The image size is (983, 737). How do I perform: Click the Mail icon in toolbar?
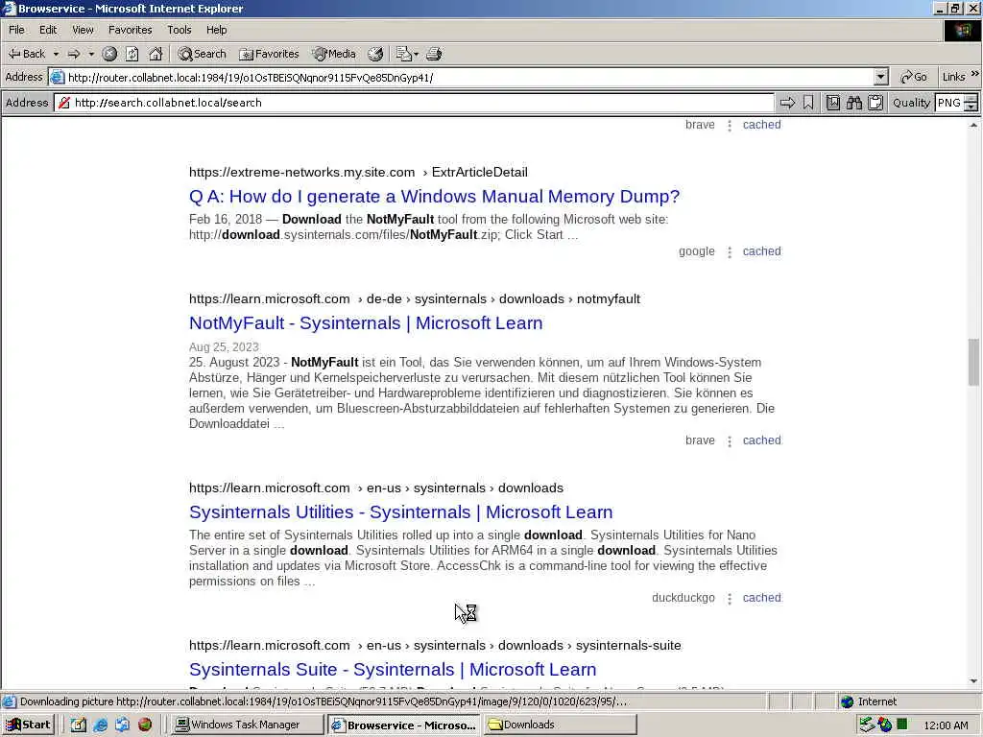pos(403,54)
